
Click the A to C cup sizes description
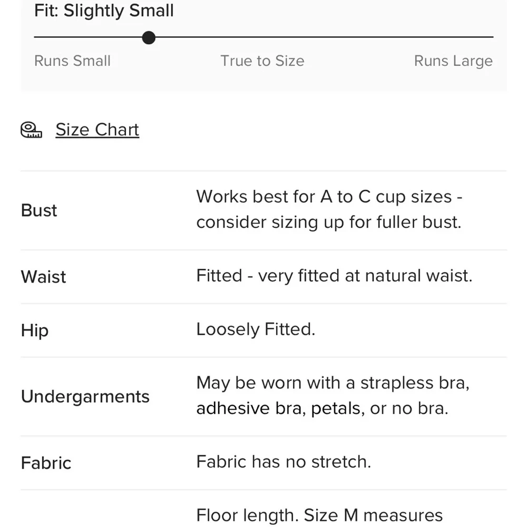tap(329, 209)
